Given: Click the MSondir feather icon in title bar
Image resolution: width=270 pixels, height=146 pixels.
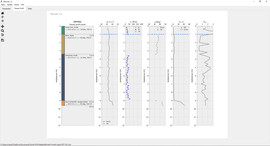Looking at the screenshot, I should click(2, 2).
